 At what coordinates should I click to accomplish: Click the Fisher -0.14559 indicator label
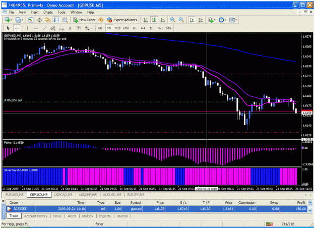coord(14,143)
